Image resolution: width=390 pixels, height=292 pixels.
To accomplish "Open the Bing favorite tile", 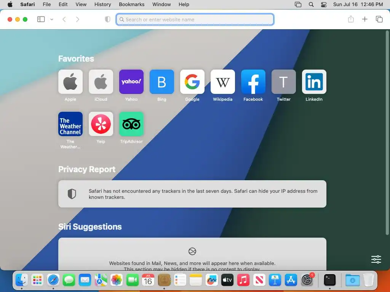I will (161, 82).
